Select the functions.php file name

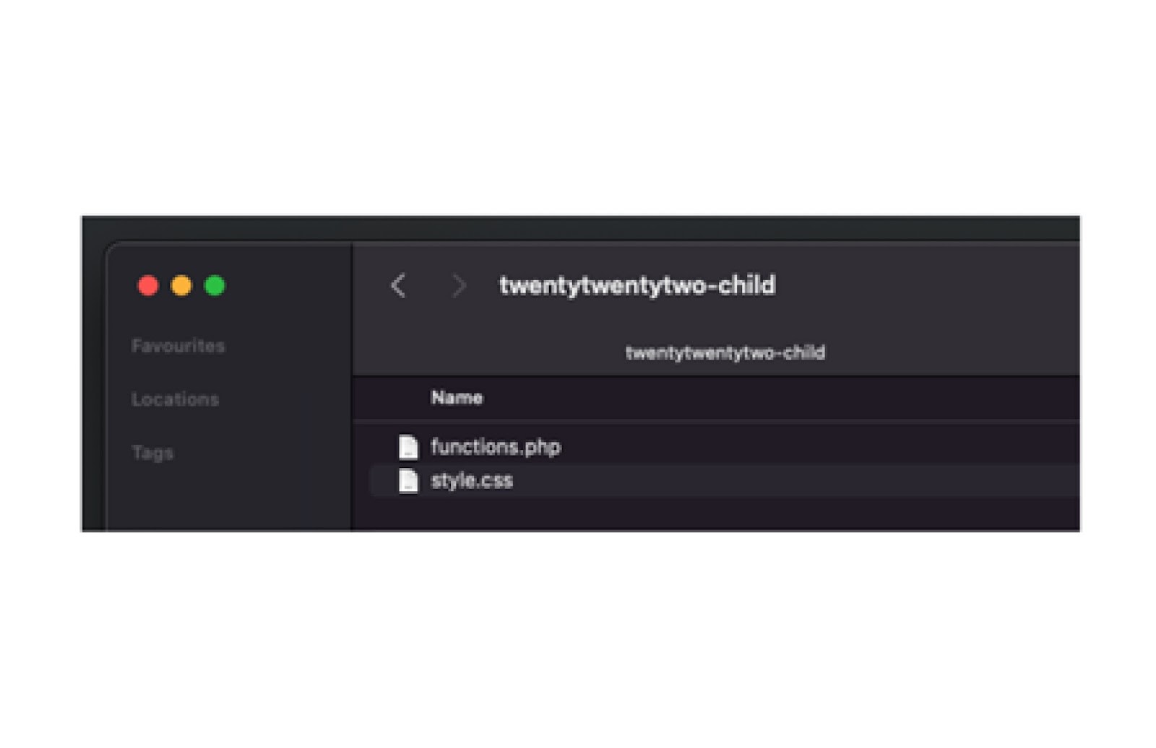tap(496, 447)
